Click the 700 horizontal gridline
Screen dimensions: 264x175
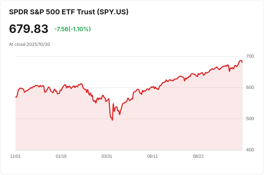pyautogui.click(x=129, y=57)
